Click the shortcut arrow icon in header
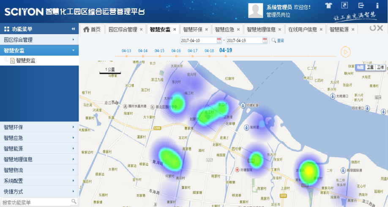The image size is (388, 207). point(345,5)
